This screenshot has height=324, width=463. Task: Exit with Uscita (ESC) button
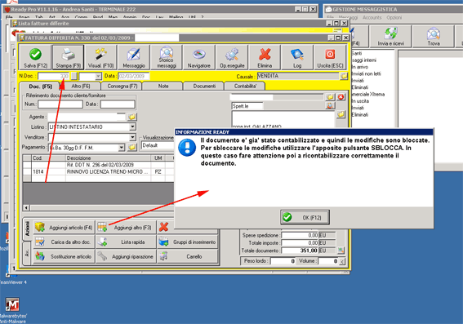[x=330, y=57]
